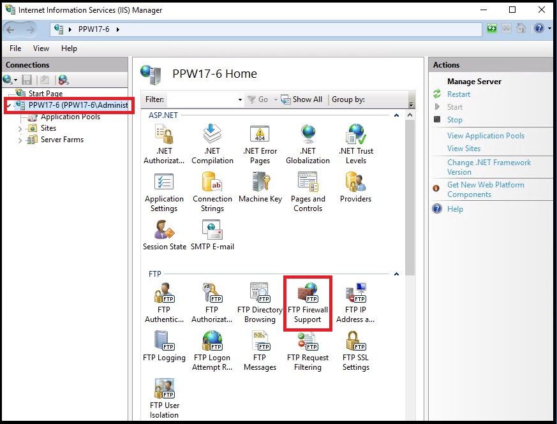Expand the Server Farms tree node
The image size is (557, 424).
(x=20, y=140)
